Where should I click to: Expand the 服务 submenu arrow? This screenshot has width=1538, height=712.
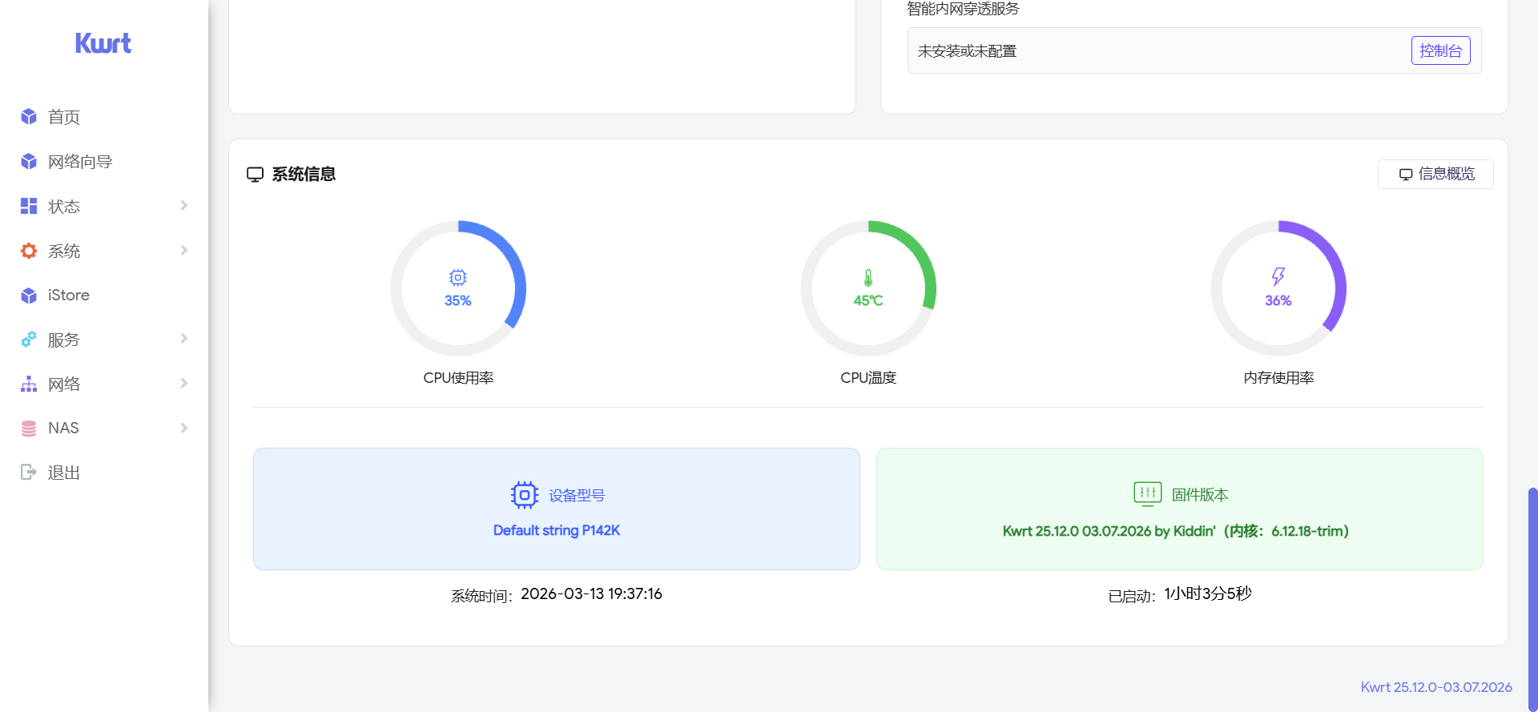coord(184,339)
